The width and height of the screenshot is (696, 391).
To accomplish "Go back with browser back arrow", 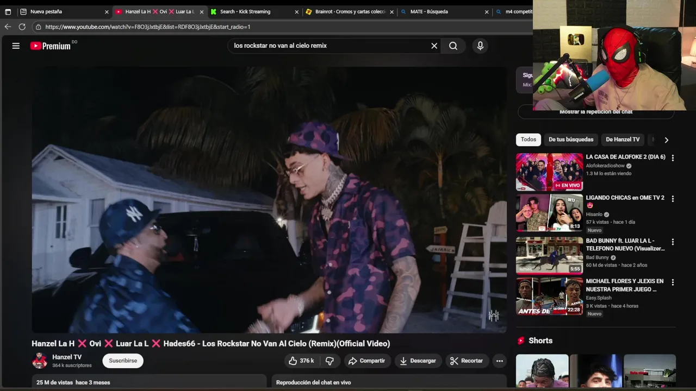I will [8, 27].
